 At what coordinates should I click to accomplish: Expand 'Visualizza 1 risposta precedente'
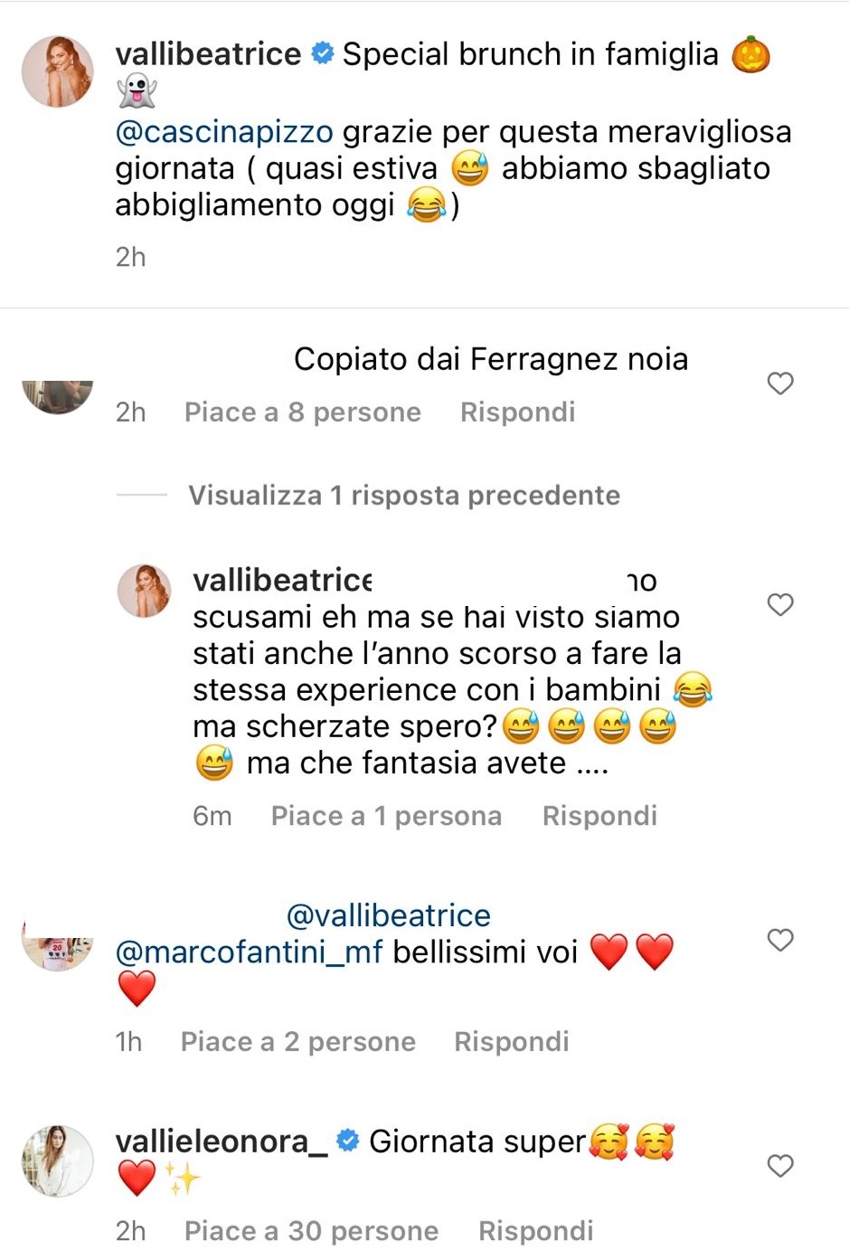tap(403, 496)
